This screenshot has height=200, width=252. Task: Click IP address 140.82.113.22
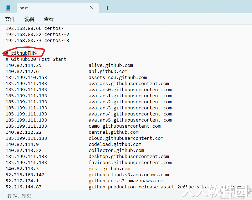tap(24, 151)
